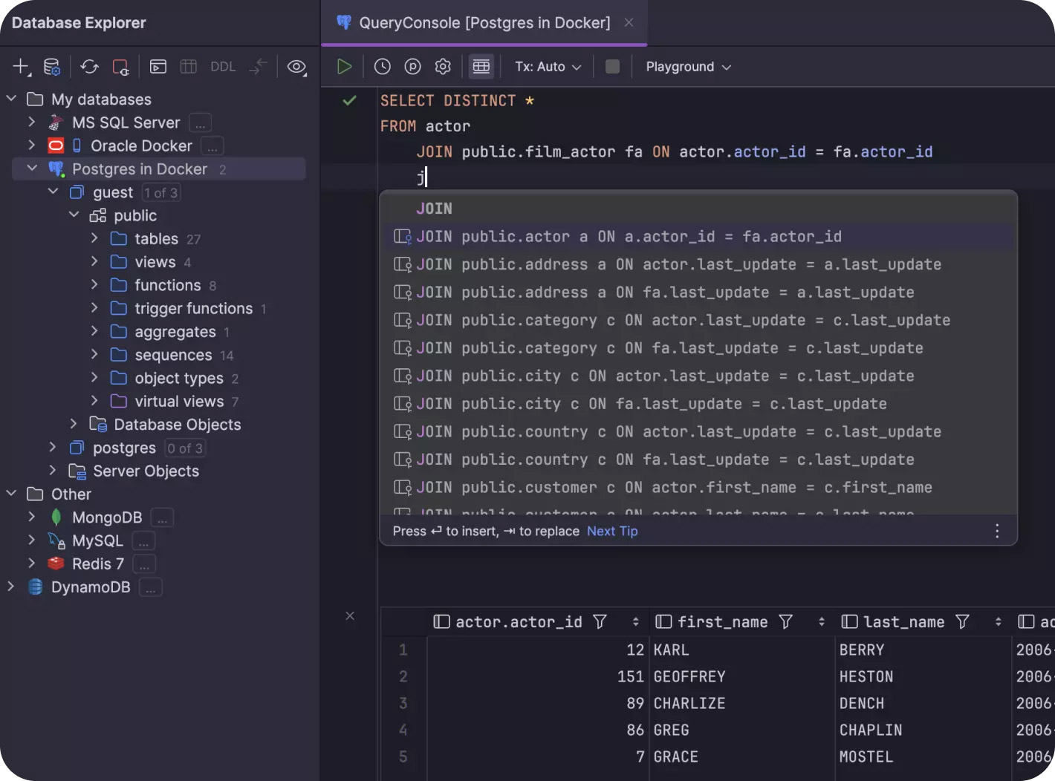Open the Tx: Auto dropdown
Image resolution: width=1055 pixels, height=781 pixels.
[x=548, y=67]
